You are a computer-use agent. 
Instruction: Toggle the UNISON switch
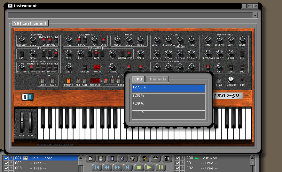pyautogui.click(x=84, y=67)
